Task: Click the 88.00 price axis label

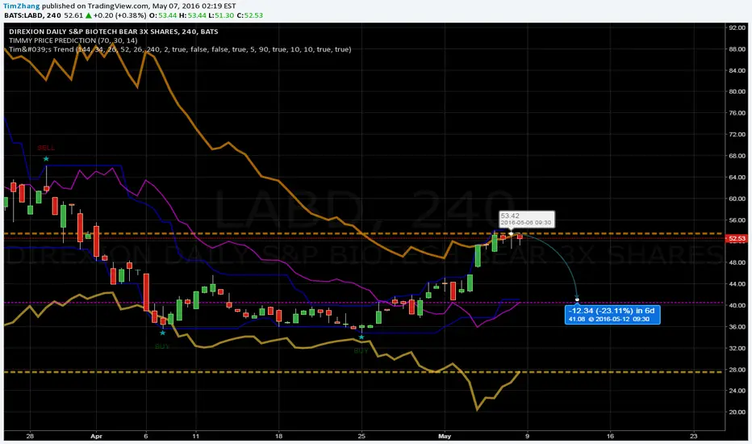Action: (x=737, y=49)
